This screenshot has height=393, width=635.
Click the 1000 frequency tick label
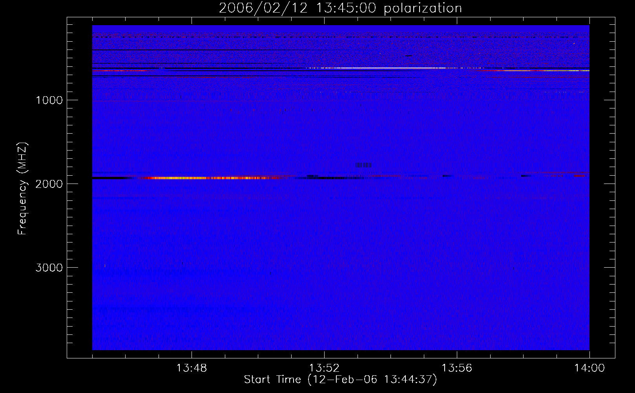[x=49, y=100]
